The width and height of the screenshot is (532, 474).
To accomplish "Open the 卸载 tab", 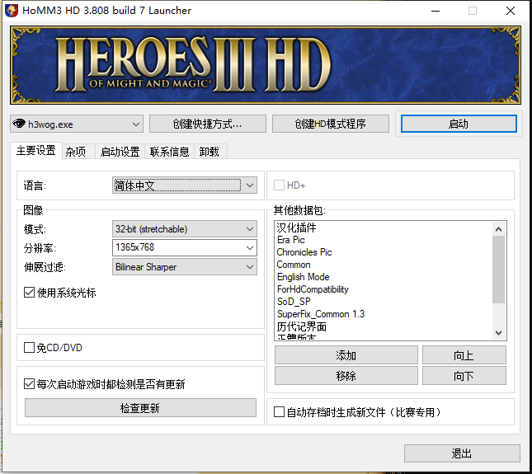I will click(x=209, y=152).
